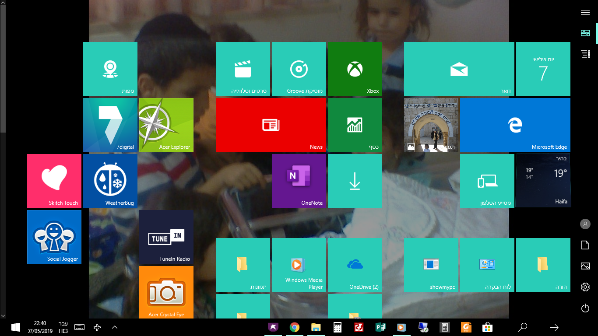Open the white Calculator taskbar icon
This screenshot has height=336, width=598.
337,327
